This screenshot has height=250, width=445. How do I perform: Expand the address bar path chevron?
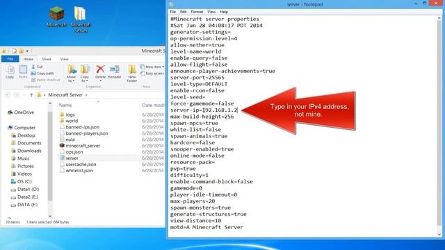[86, 95]
